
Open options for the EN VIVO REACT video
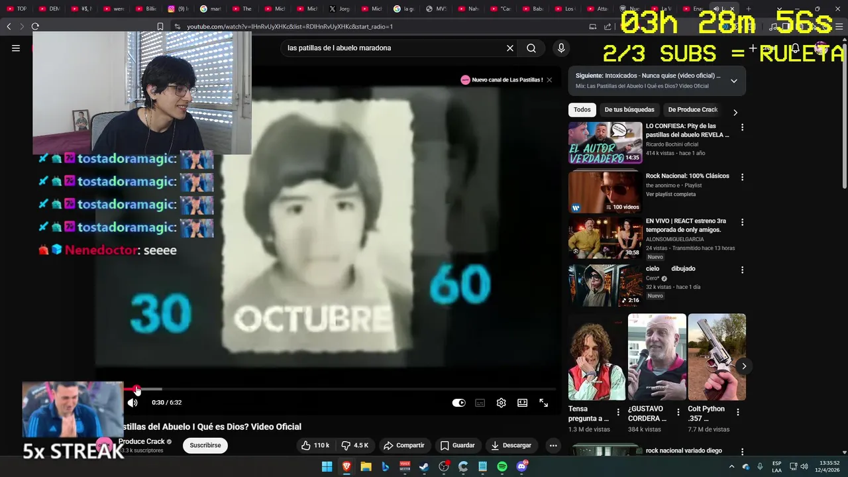[742, 223]
